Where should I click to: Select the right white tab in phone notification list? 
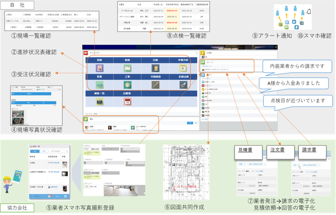click(x=44, y=151)
